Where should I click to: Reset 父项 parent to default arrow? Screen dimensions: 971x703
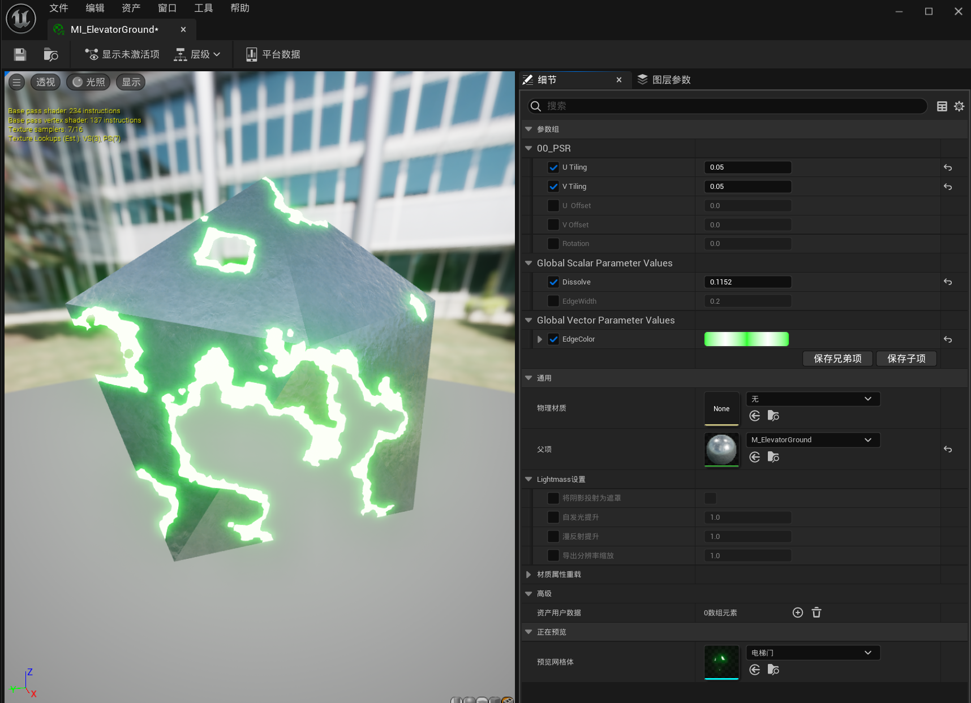coord(948,449)
